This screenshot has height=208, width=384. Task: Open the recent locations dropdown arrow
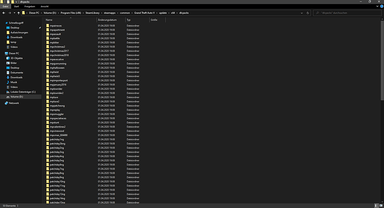coord(14,13)
